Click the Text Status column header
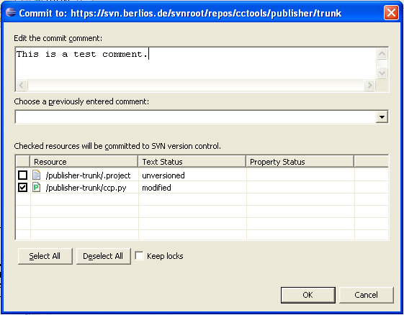Screen dimensions: 404x315 [192, 162]
